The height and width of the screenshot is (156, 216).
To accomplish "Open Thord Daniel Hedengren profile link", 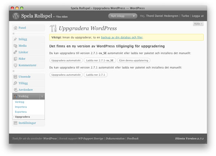I will (x=162, y=16).
